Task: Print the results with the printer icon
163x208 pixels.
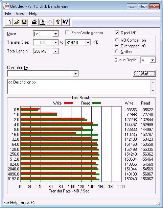Action: tap(34, 22)
